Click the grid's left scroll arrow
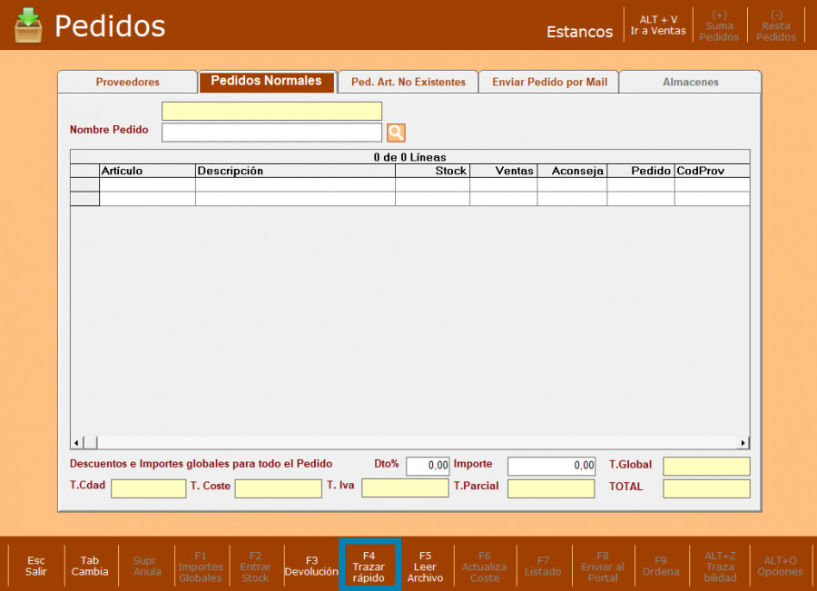 tap(77, 443)
